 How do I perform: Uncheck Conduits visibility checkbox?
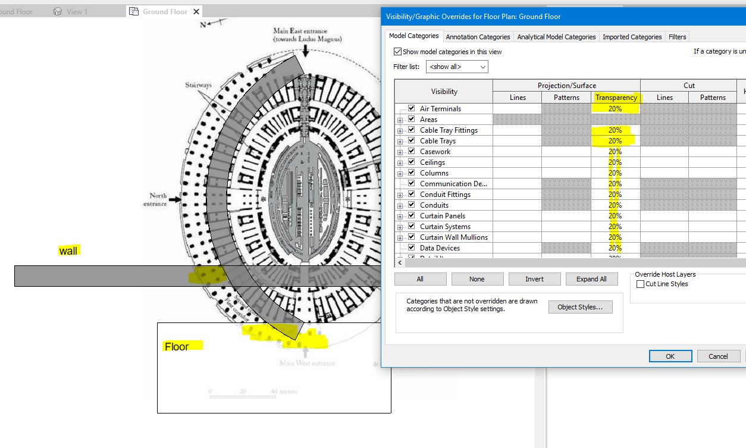[x=412, y=205]
